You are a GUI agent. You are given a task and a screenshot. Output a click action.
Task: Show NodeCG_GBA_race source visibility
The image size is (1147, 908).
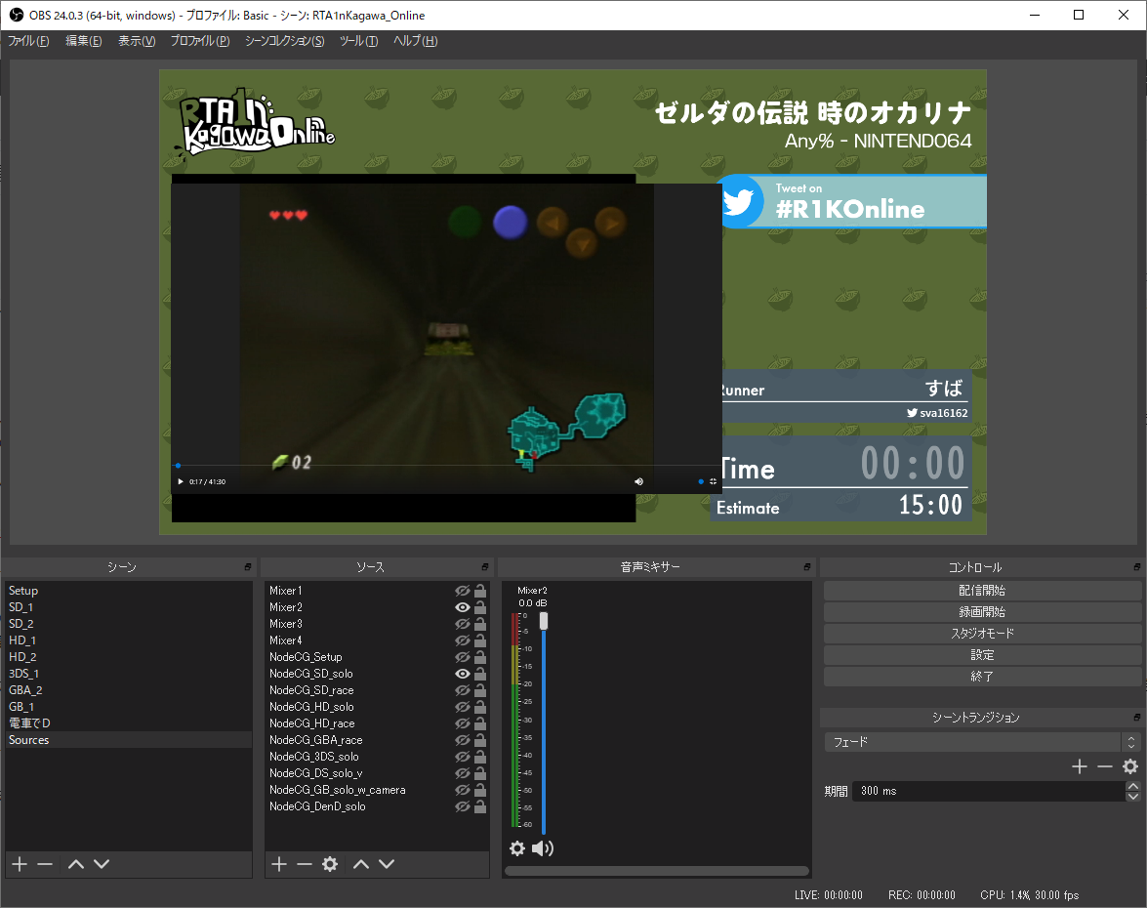463,740
